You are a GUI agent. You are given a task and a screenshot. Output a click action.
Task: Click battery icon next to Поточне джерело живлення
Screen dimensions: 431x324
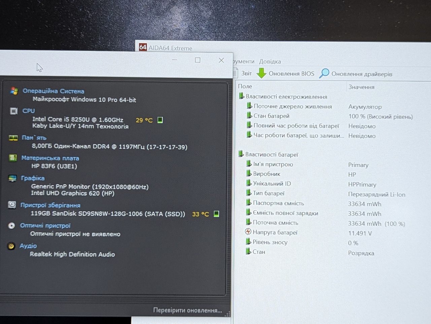point(250,106)
